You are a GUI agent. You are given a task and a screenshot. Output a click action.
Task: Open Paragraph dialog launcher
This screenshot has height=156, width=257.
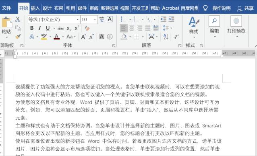click(x=180, y=45)
